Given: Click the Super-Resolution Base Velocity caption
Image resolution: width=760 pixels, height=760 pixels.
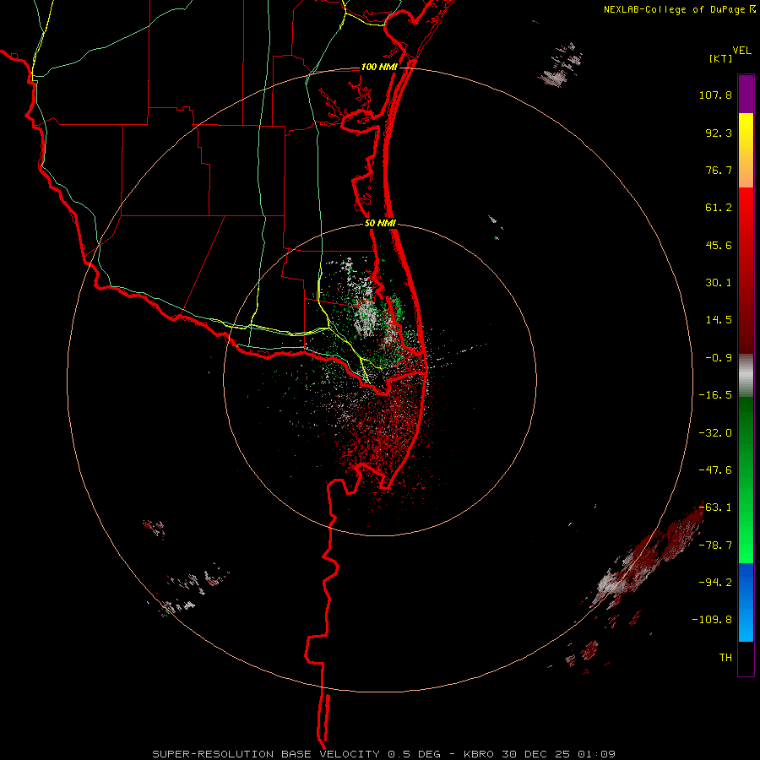Looking at the screenshot, I should pos(384,754).
